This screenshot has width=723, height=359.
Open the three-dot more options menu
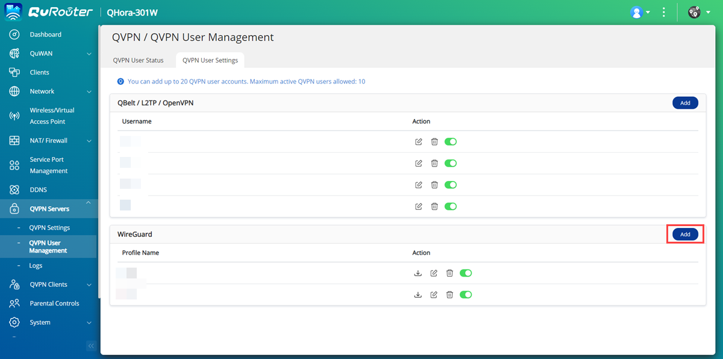tap(664, 12)
